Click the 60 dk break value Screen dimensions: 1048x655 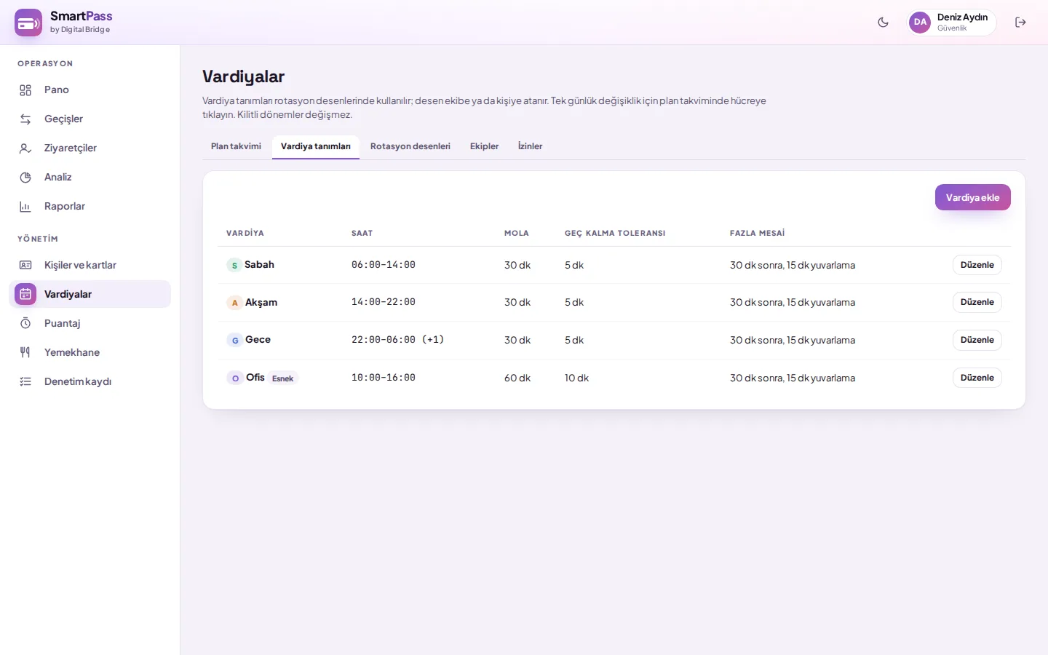click(x=517, y=378)
